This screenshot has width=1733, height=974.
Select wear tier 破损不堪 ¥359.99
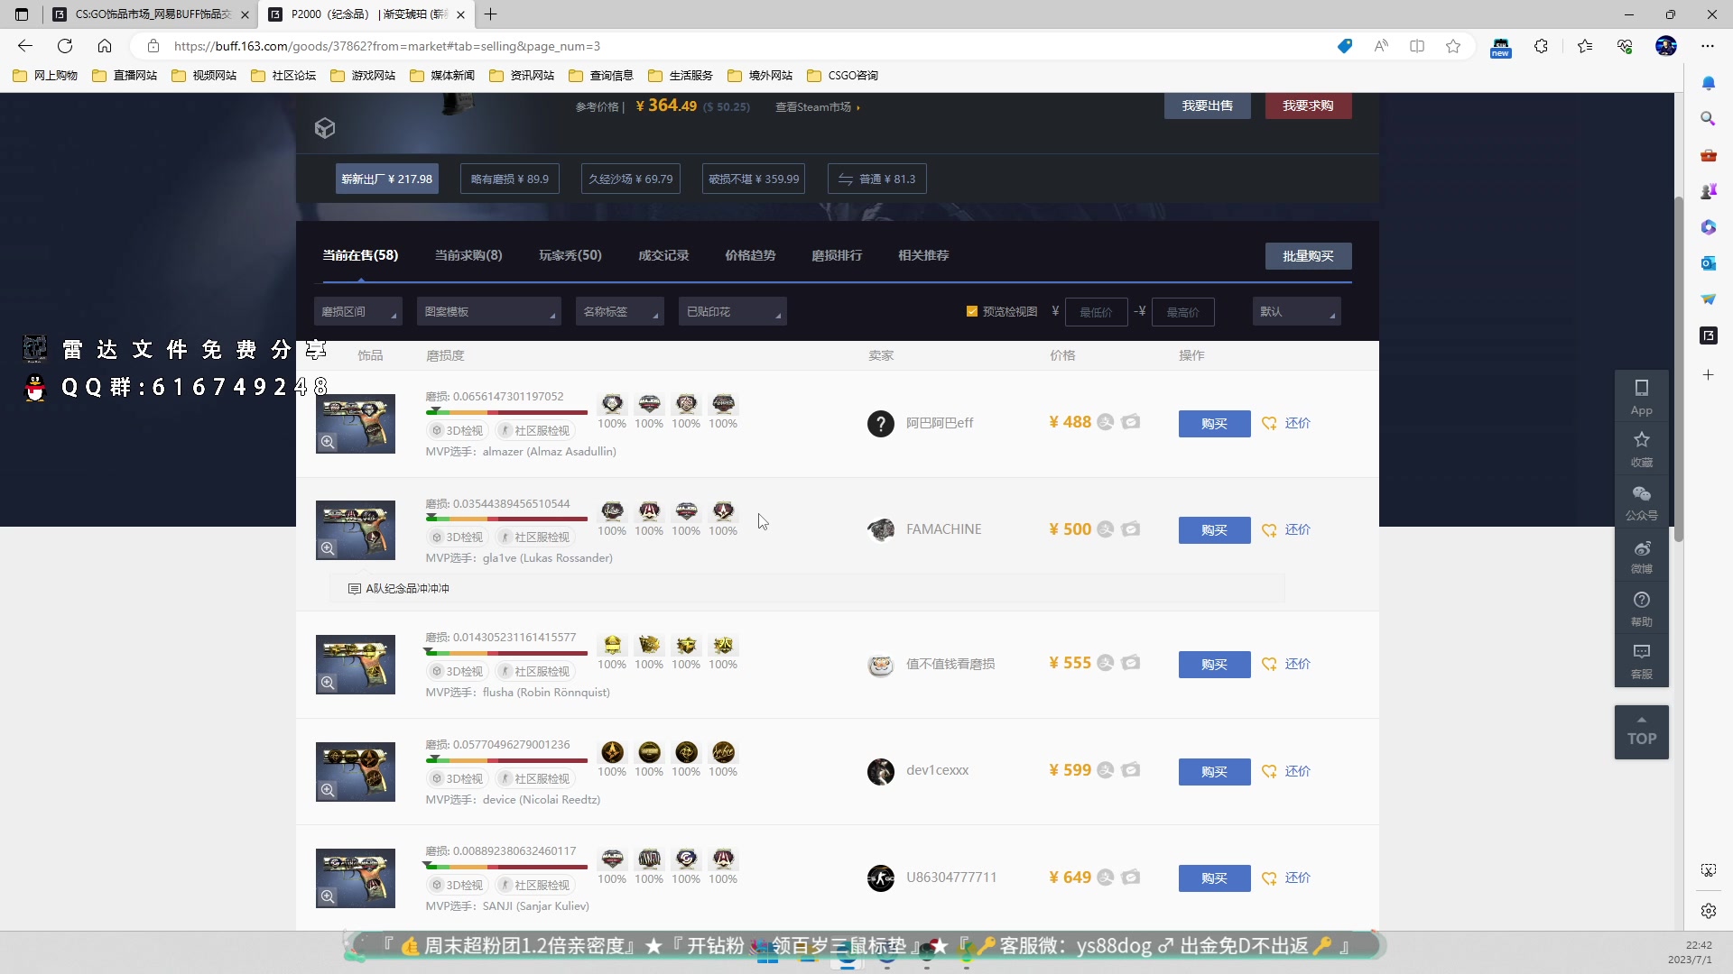click(x=754, y=179)
